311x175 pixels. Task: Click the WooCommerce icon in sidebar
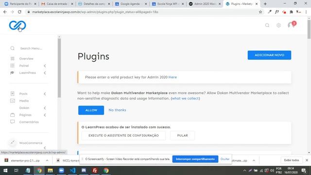pos(13,142)
